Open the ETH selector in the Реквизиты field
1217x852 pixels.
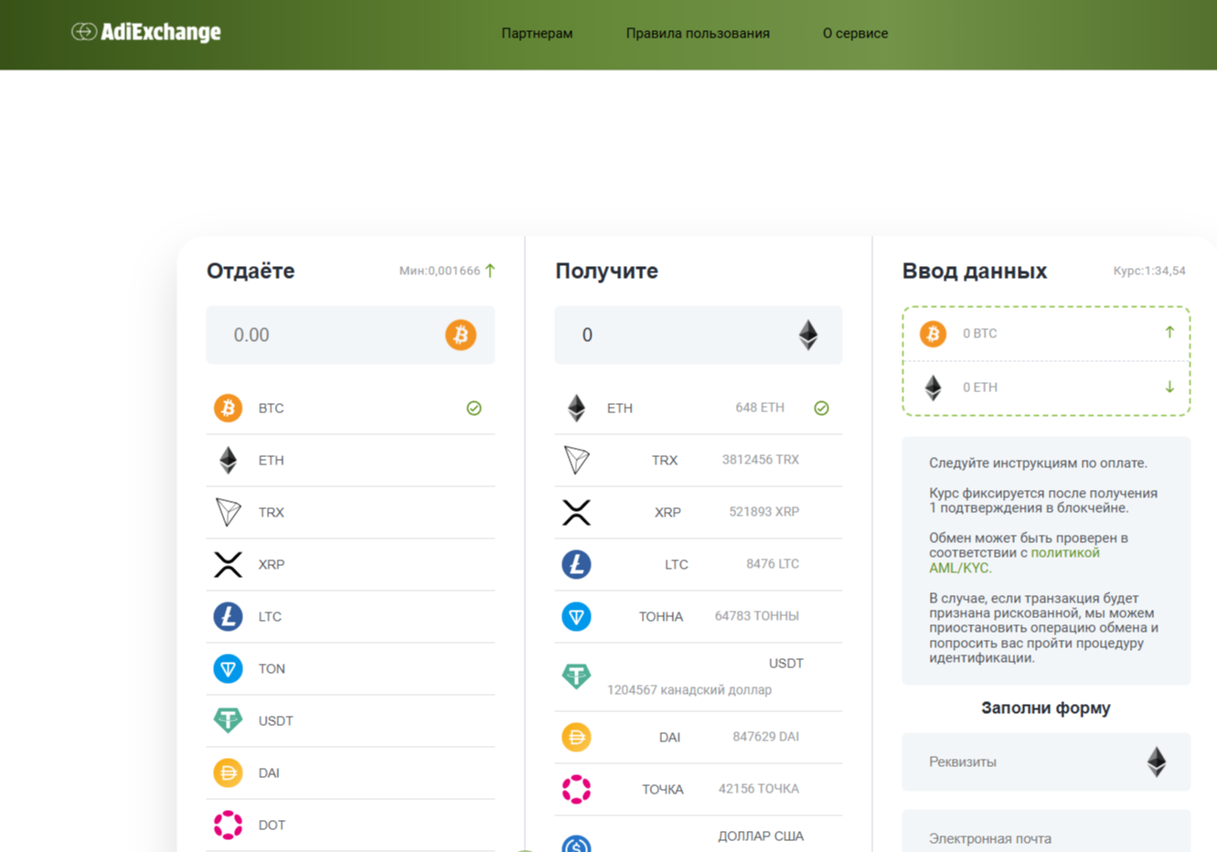tap(1158, 761)
